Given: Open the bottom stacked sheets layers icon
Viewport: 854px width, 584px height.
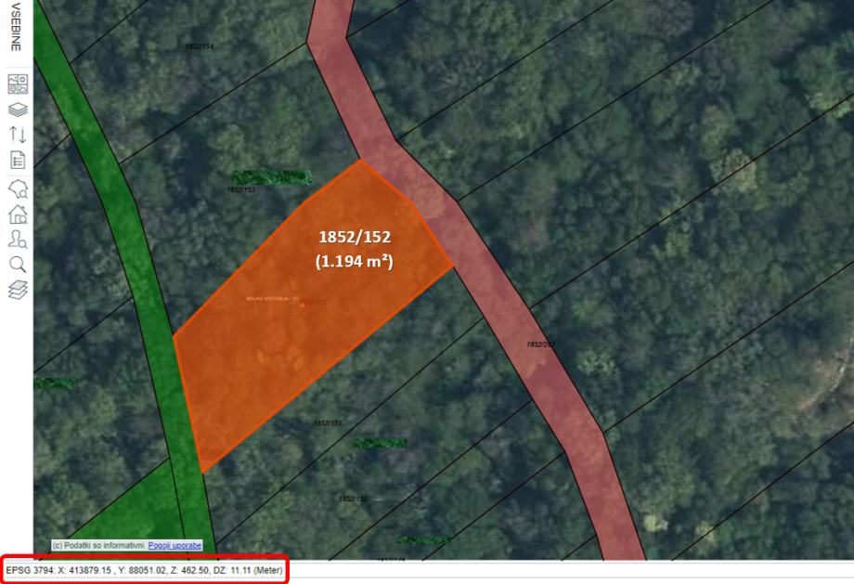Looking at the screenshot, I should [x=18, y=290].
